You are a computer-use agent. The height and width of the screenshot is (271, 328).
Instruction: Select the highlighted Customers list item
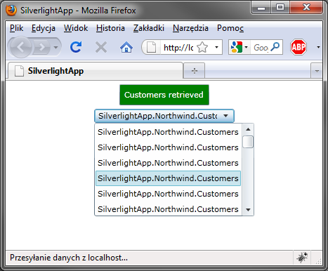coord(168,178)
